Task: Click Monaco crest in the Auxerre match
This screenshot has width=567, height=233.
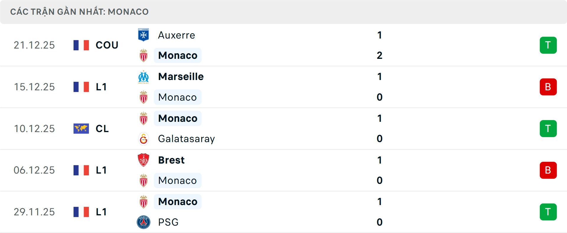Action: point(144,56)
